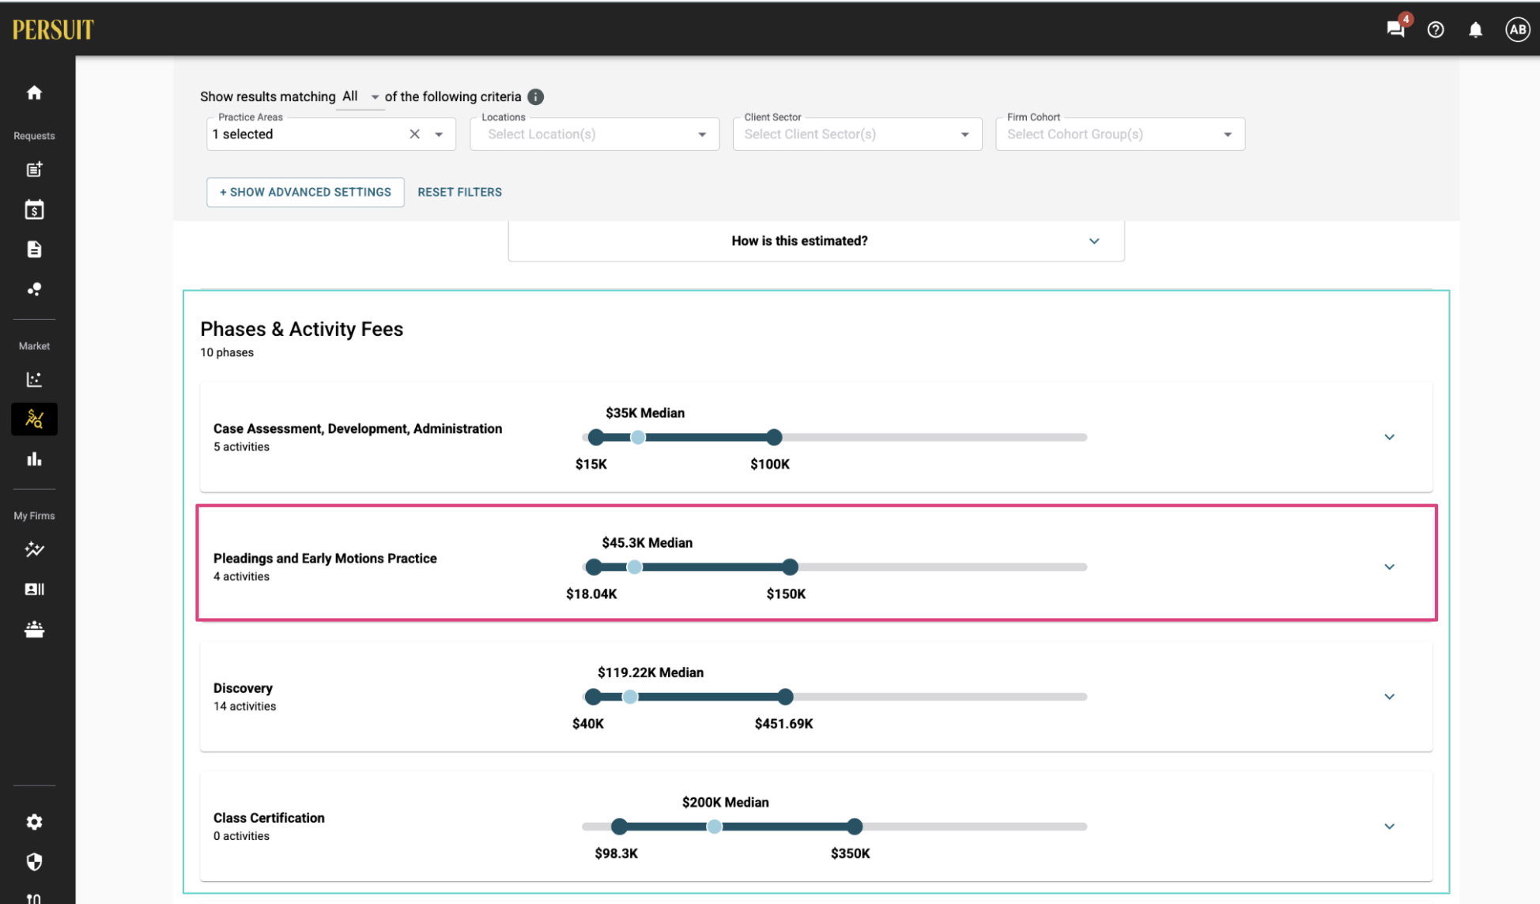This screenshot has height=904, width=1540.
Task: Open the settings gear in sidebar
Action: (x=34, y=822)
